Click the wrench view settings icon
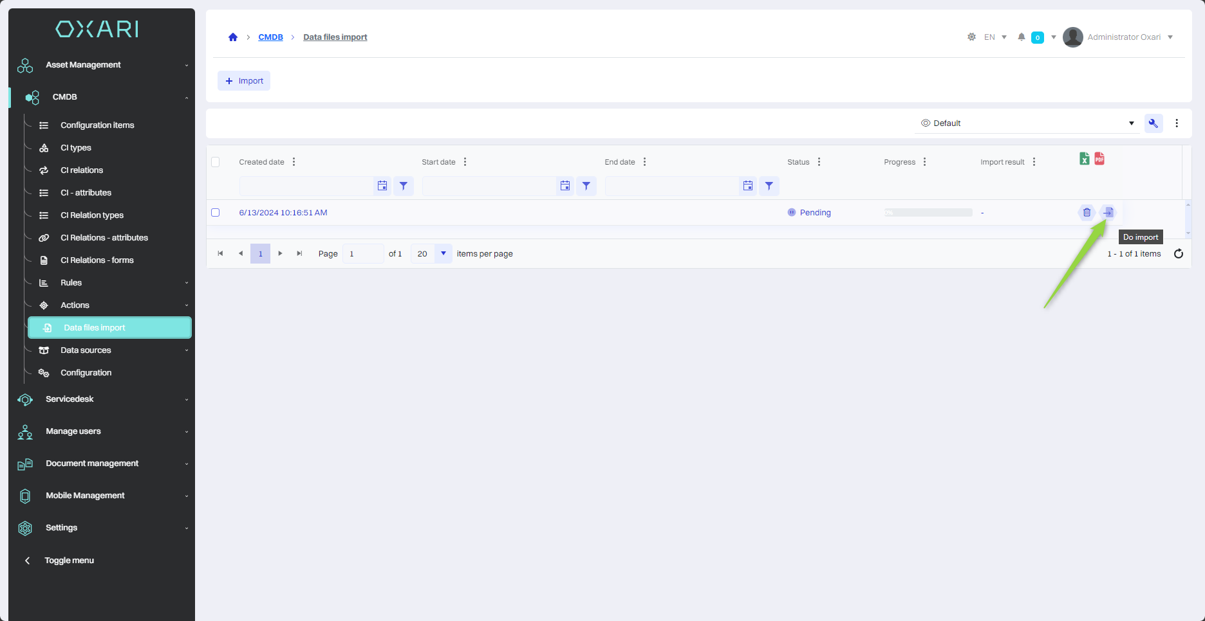1205x621 pixels. [1153, 123]
